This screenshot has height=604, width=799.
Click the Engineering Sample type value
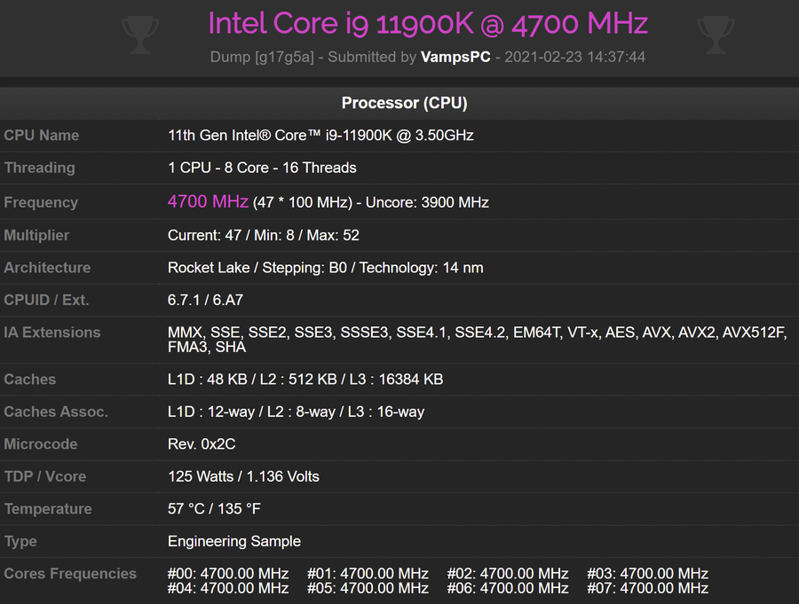[234, 541]
